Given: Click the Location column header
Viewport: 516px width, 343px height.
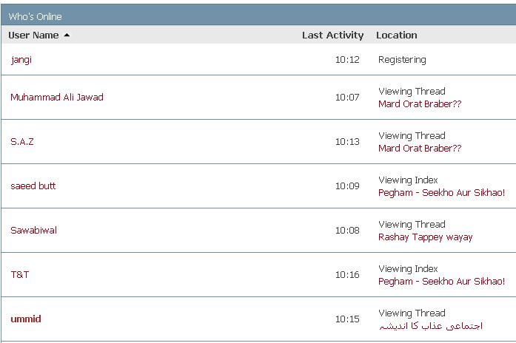Looking at the screenshot, I should (396, 35).
